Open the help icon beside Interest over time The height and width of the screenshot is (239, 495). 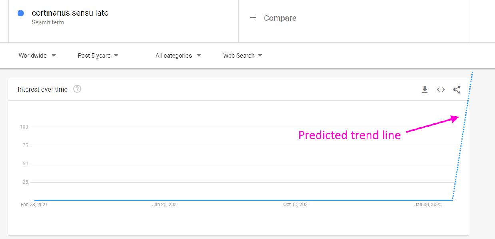pyautogui.click(x=77, y=89)
